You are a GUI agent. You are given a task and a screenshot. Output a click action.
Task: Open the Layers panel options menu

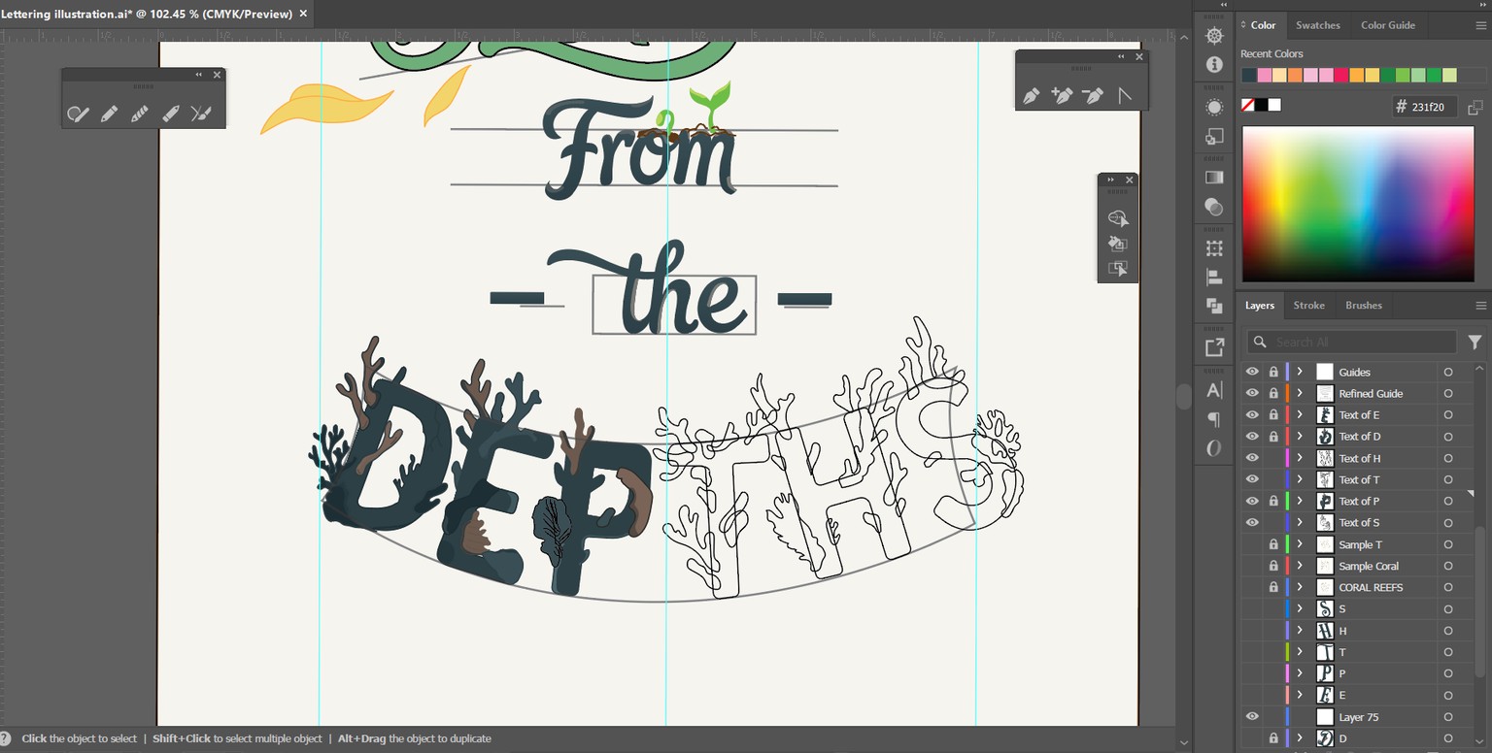click(x=1480, y=305)
